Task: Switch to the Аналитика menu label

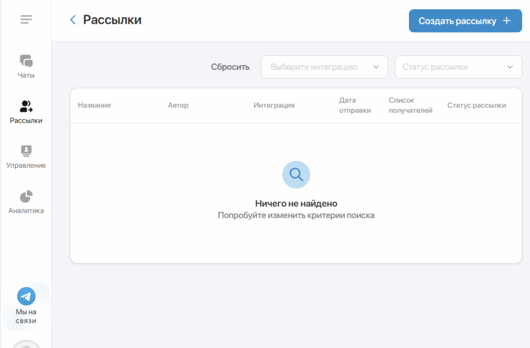Action: coord(26,211)
